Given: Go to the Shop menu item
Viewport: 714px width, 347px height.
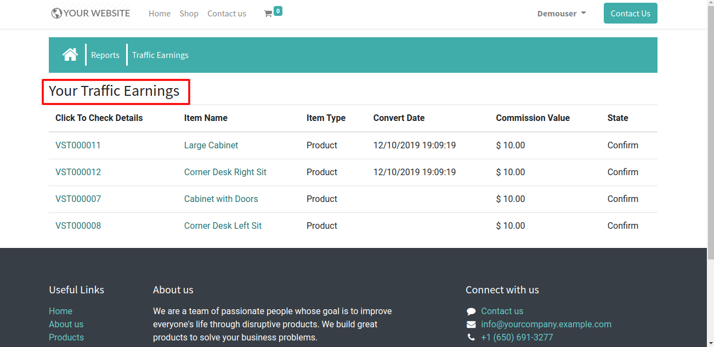Looking at the screenshot, I should click(189, 14).
